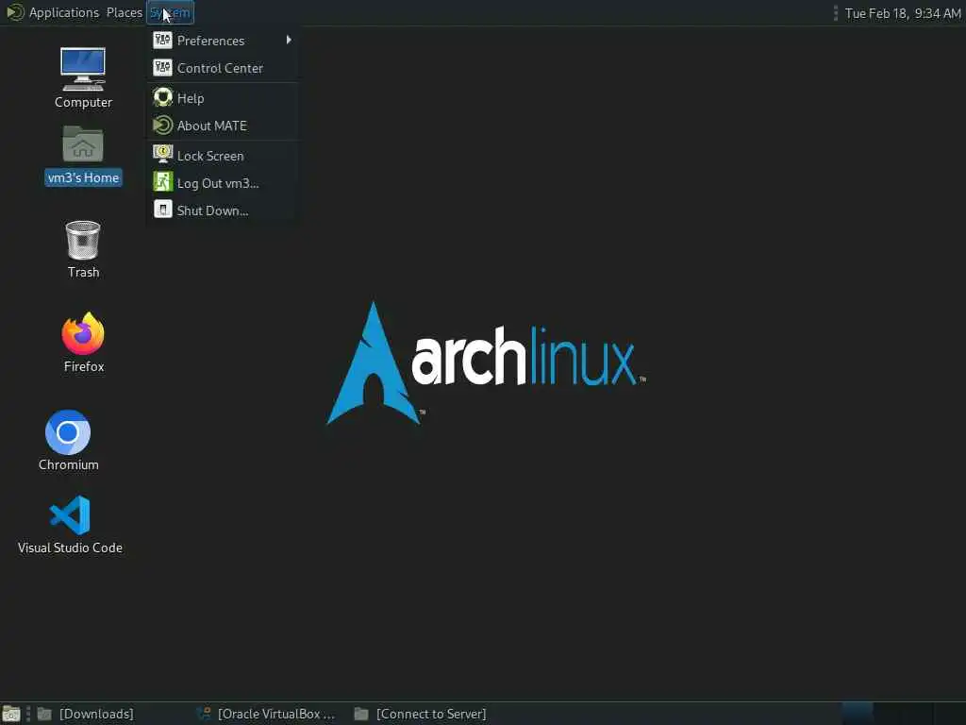Choose Lock Screen in the System menu
The height and width of the screenshot is (725, 966).
click(x=223, y=156)
